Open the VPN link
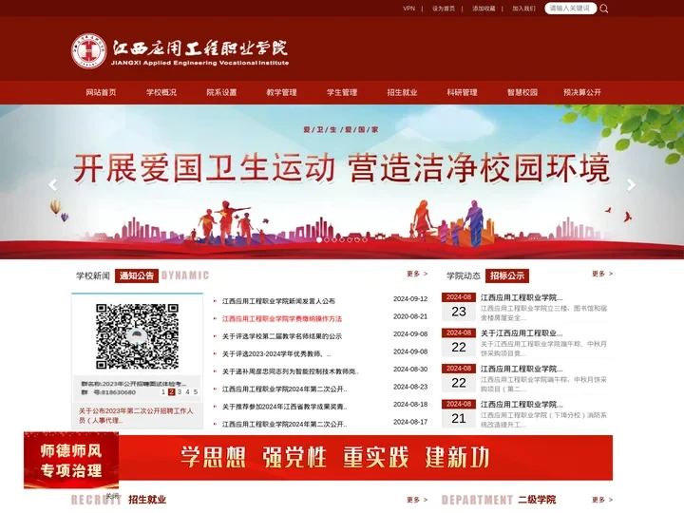684x513 pixels. (x=409, y=9)
